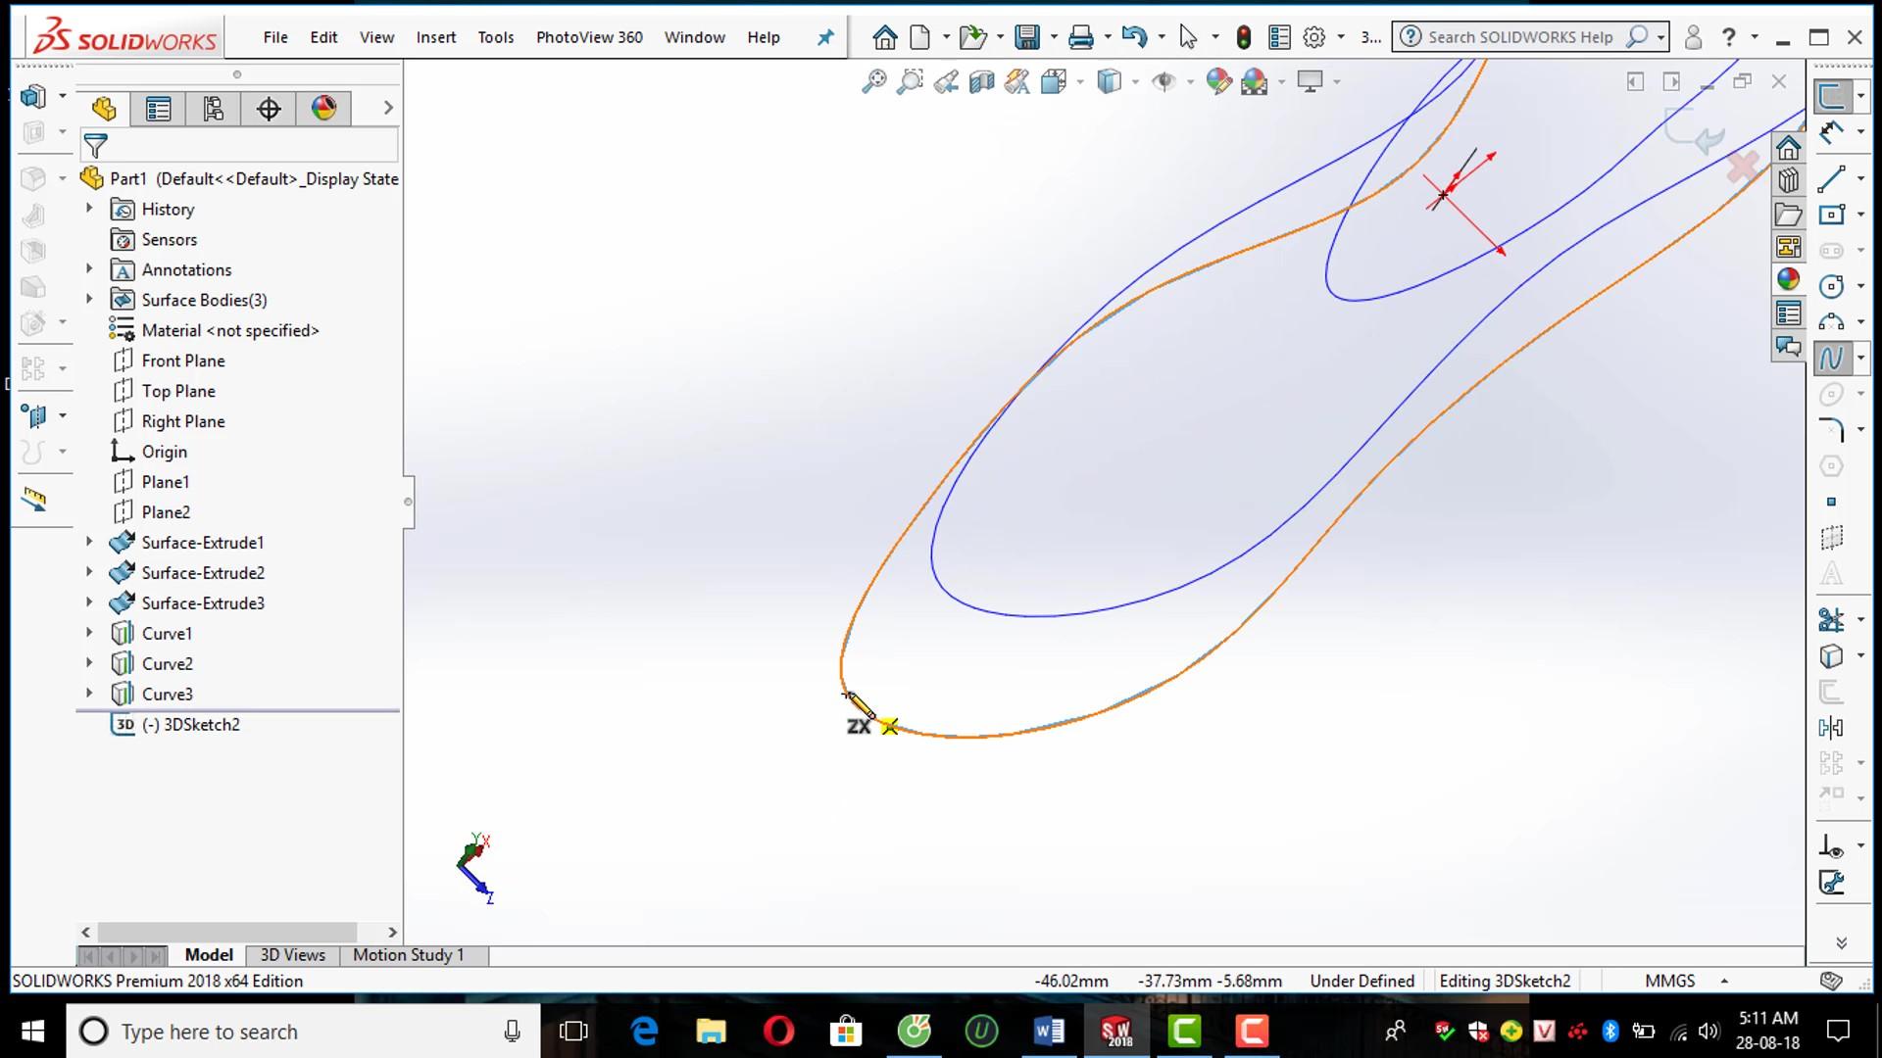This screenshot has height=1058, width=1882.
Task: Click the red cancel sketch X
Action: point(1743,168)
